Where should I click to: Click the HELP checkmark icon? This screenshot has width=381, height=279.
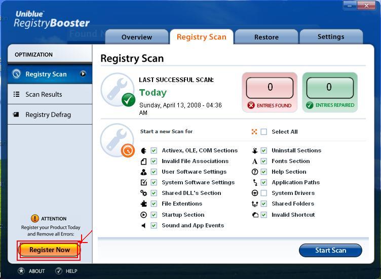click(x=59, y=271)
